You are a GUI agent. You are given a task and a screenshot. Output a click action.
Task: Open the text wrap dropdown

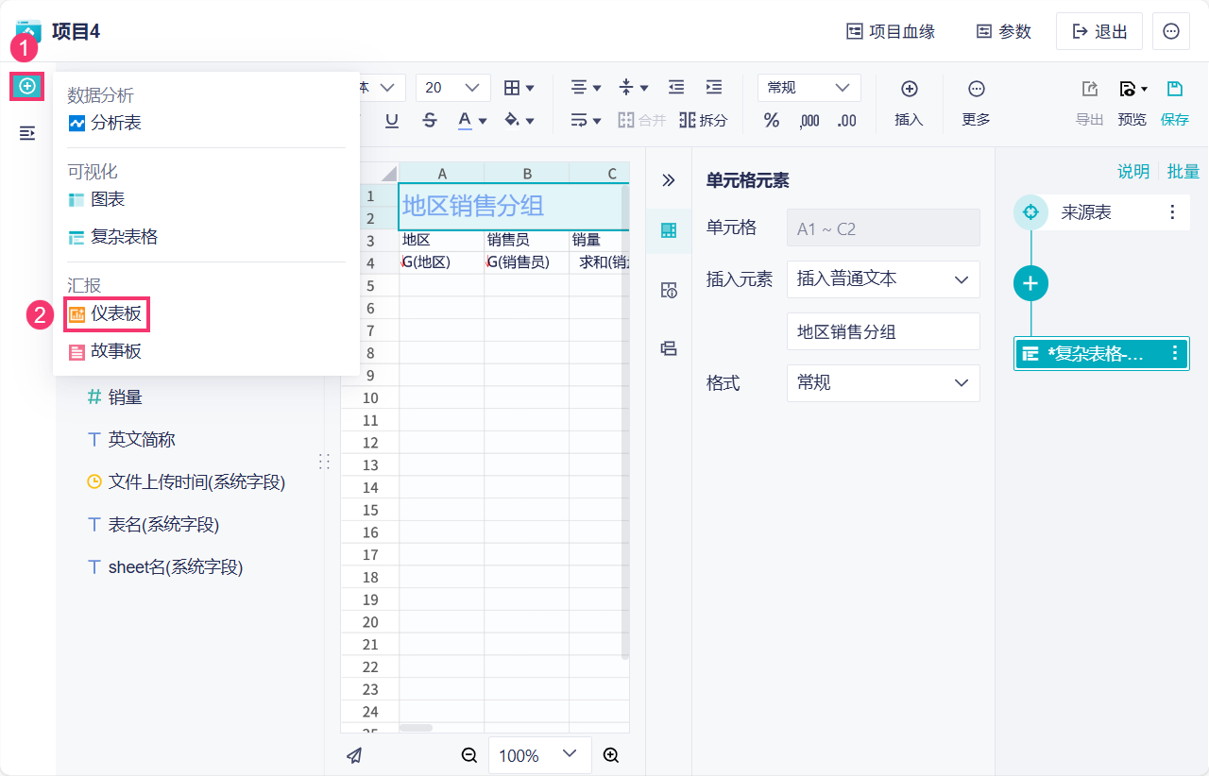[587, 120]
